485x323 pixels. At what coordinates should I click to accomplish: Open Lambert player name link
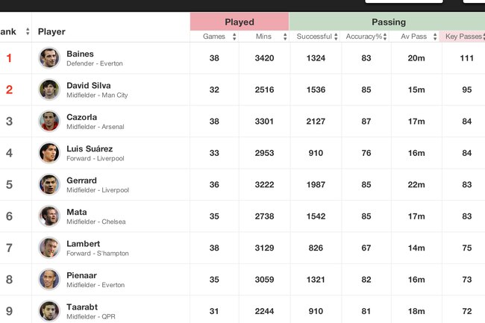[84, 244]
